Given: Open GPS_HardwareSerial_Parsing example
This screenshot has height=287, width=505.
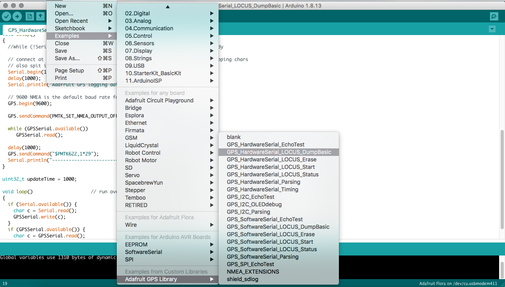Looking at the screenshot, I should [x=279, y=182].
